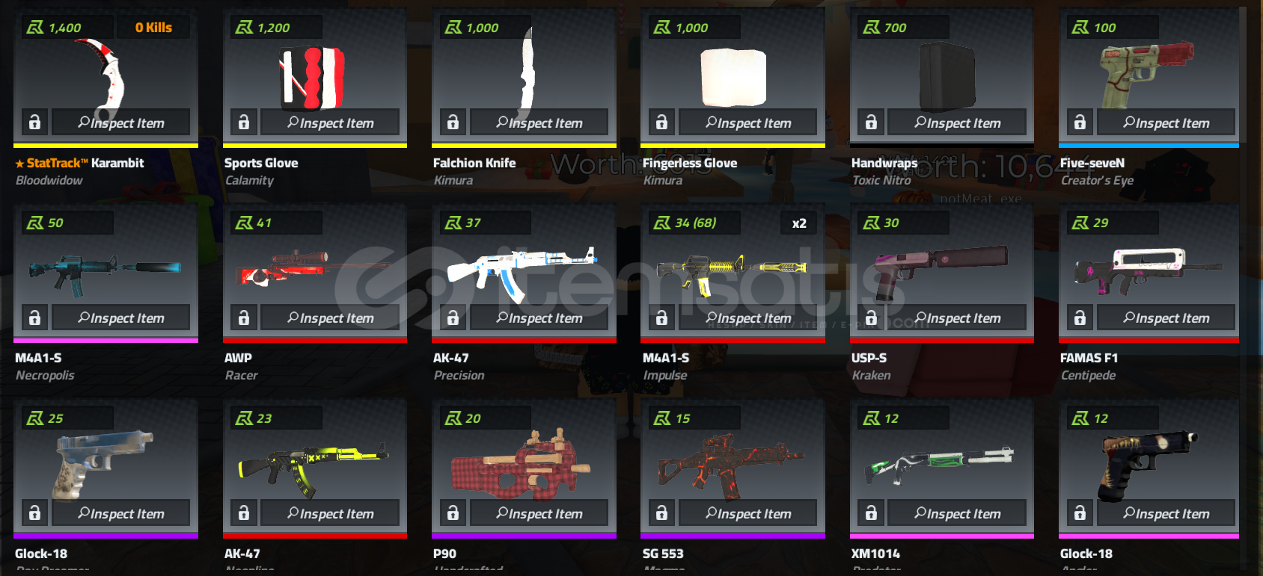This screenshot has width=1263, height=576.
Task: Inspect the StatTrack Karambit Bloodwidow
Action: [120, 122]
